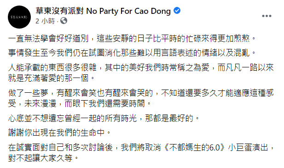Click the line starting 人能承載的東西很多很雜
Viewport: 284px width, 168px height.
(141, 67)
